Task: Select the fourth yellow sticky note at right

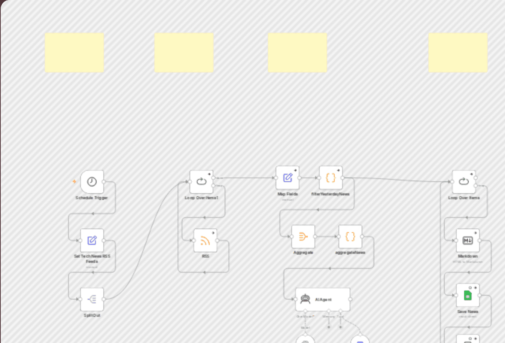Action: pyautogui.click(x=458, y=52)
